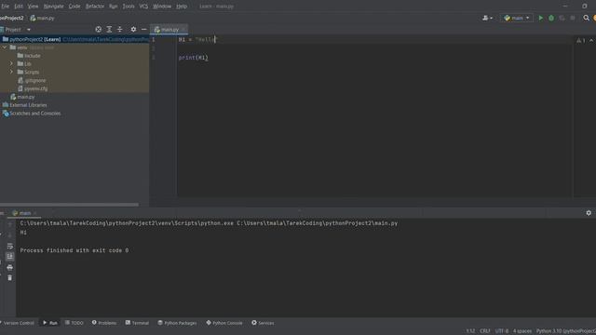Toggle the Run tool window button
This screenshot has height=335, width=596.
point(50,323)
